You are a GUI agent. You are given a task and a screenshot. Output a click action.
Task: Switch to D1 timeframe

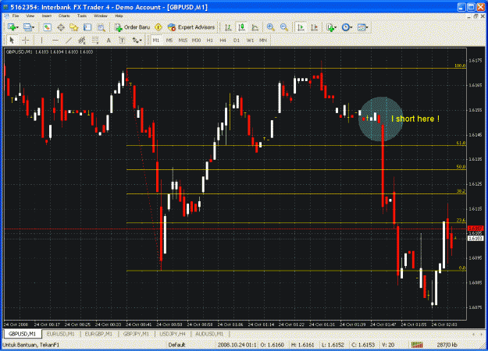237,40
